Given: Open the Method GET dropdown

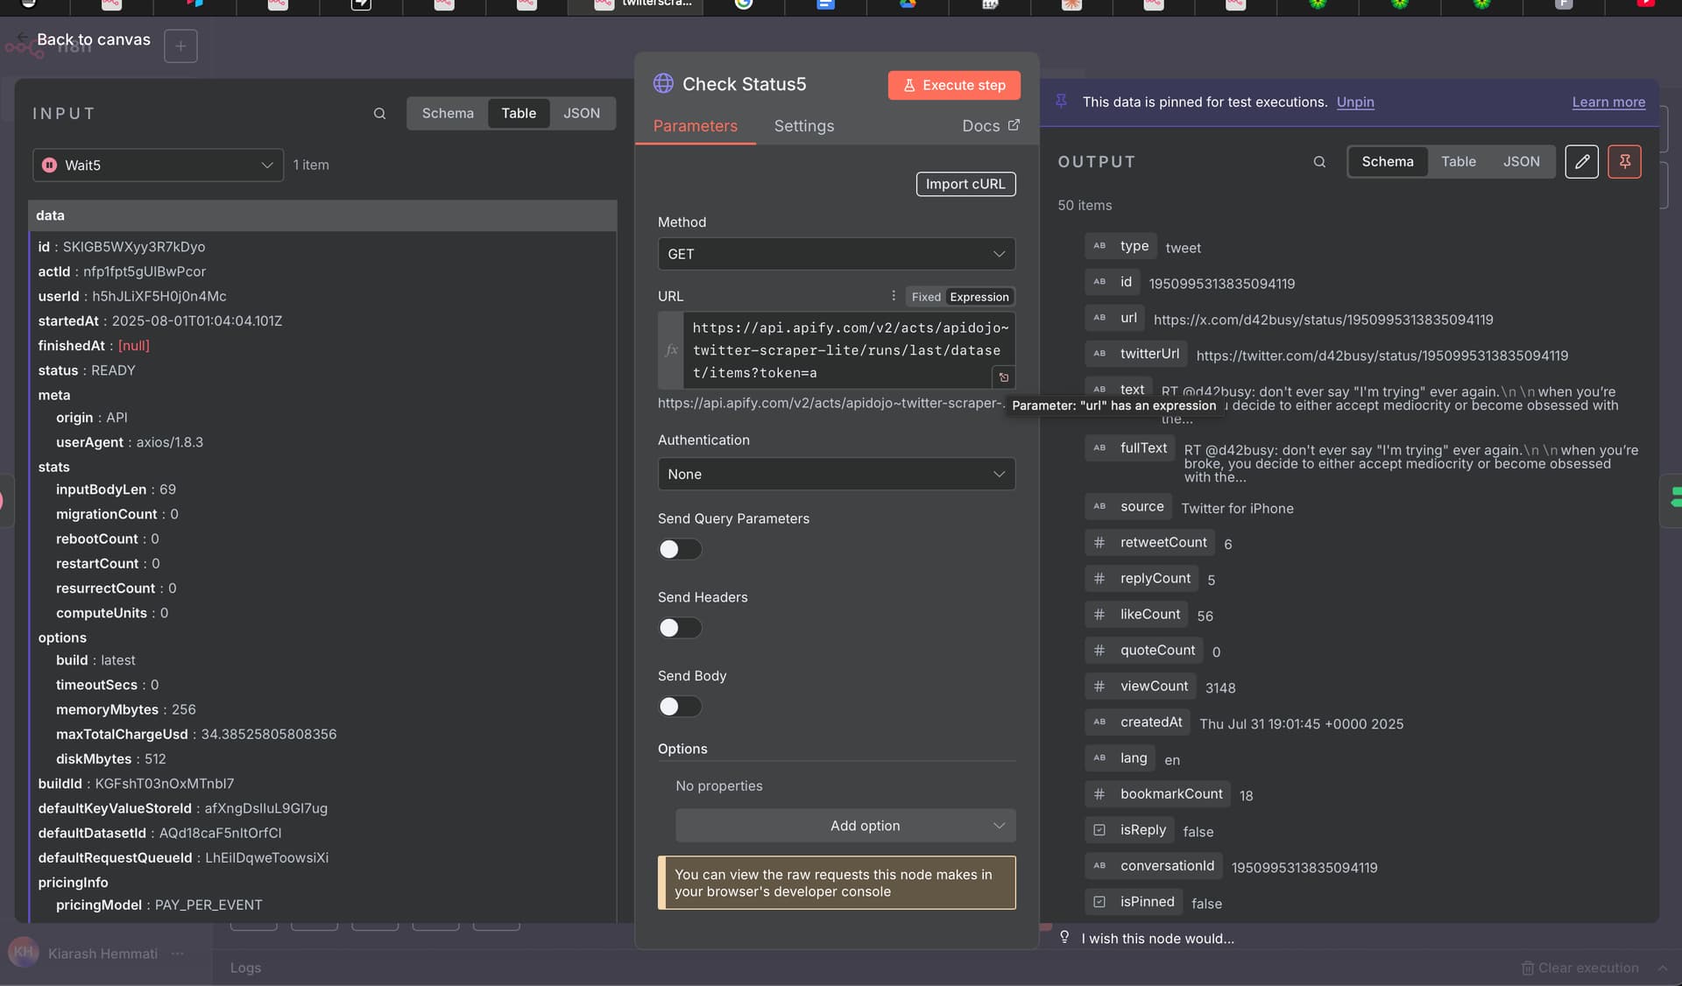Looking at the screenshot, I should 837,254.
